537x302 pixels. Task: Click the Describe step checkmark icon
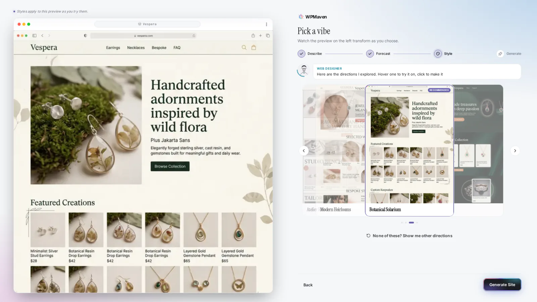click(x=301, y=54)
